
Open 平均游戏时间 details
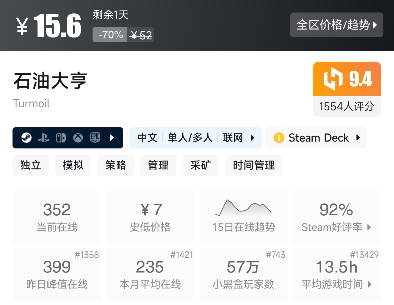[x=336, y=284]
